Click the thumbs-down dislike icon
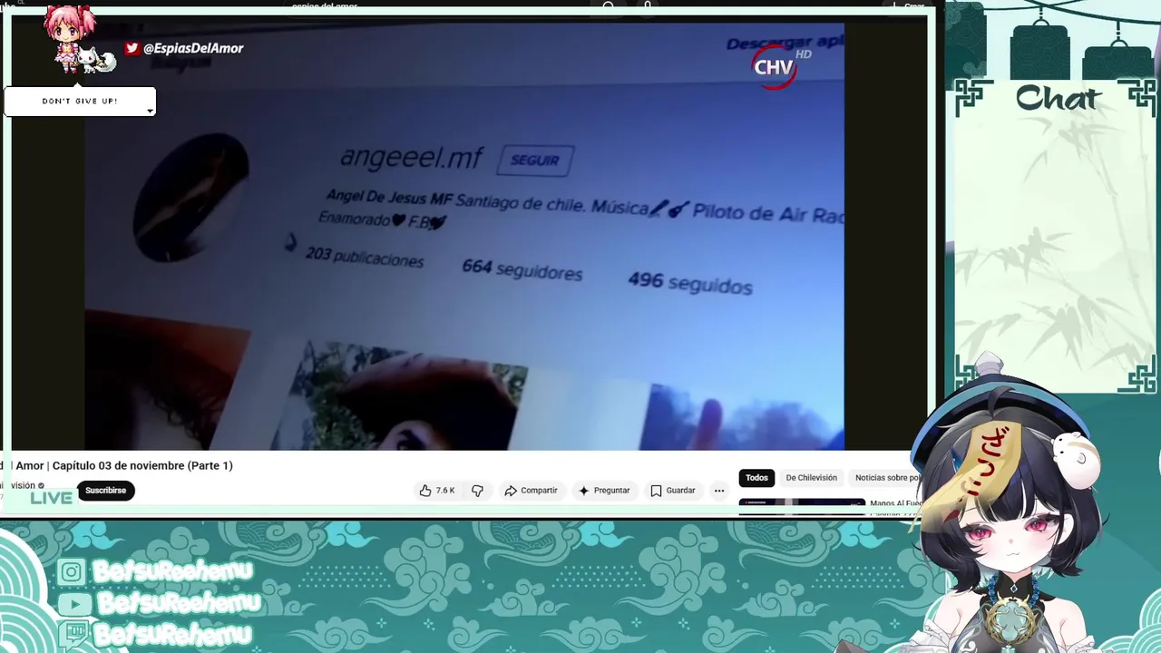 pos(477,491)
